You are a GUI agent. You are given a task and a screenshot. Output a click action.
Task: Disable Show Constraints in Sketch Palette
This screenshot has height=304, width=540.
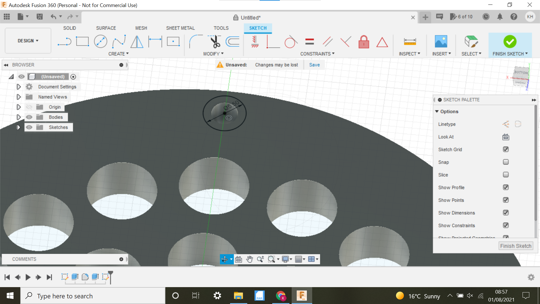coord(505,225)
